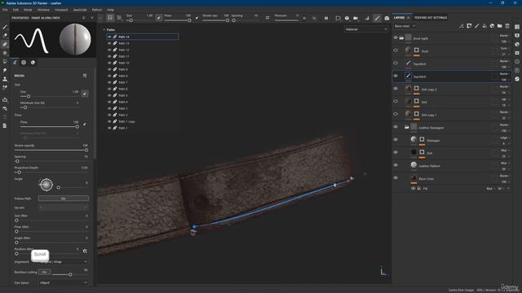The width and height of the screenshot is (522, 293).
Task: Add a paint layer in Layers panel
Action: pos(476,26)
